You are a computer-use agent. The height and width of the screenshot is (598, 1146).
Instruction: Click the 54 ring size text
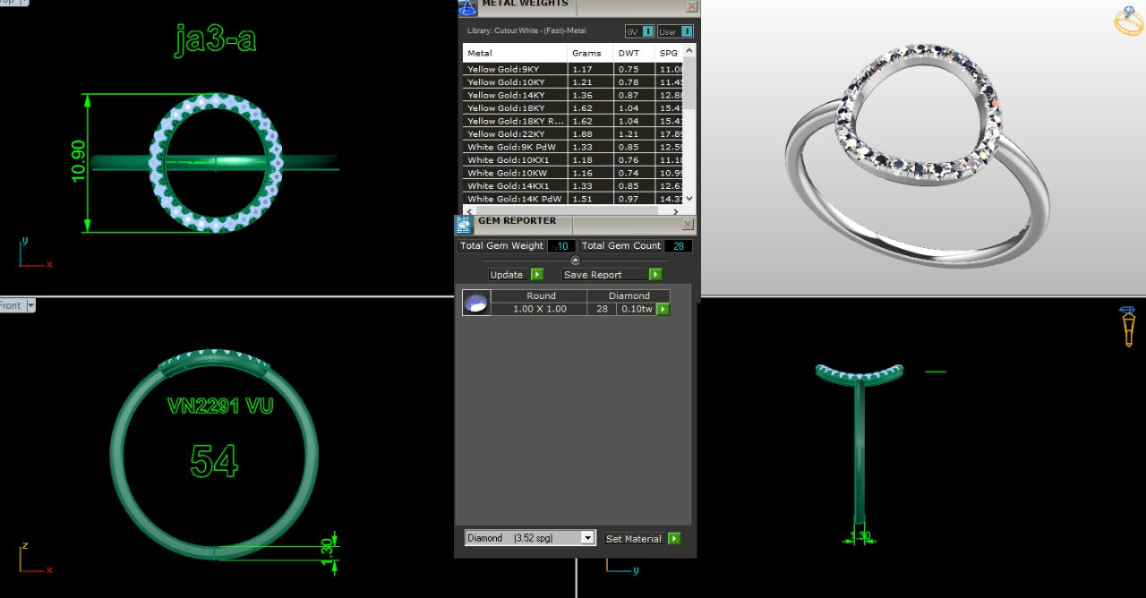214,461
